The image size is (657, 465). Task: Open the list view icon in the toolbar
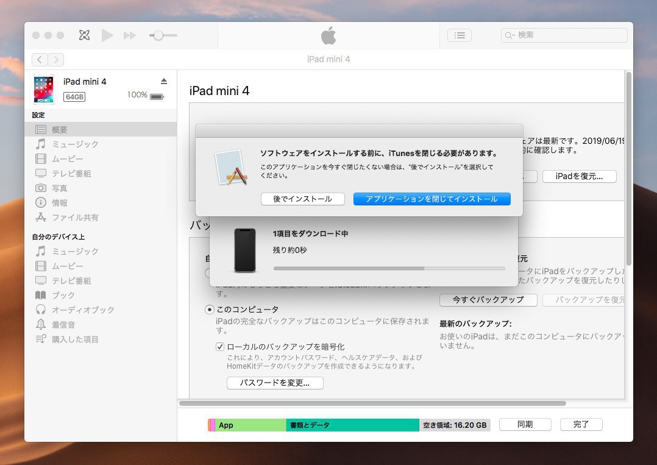pyautogui.click(x=459, y=35)
